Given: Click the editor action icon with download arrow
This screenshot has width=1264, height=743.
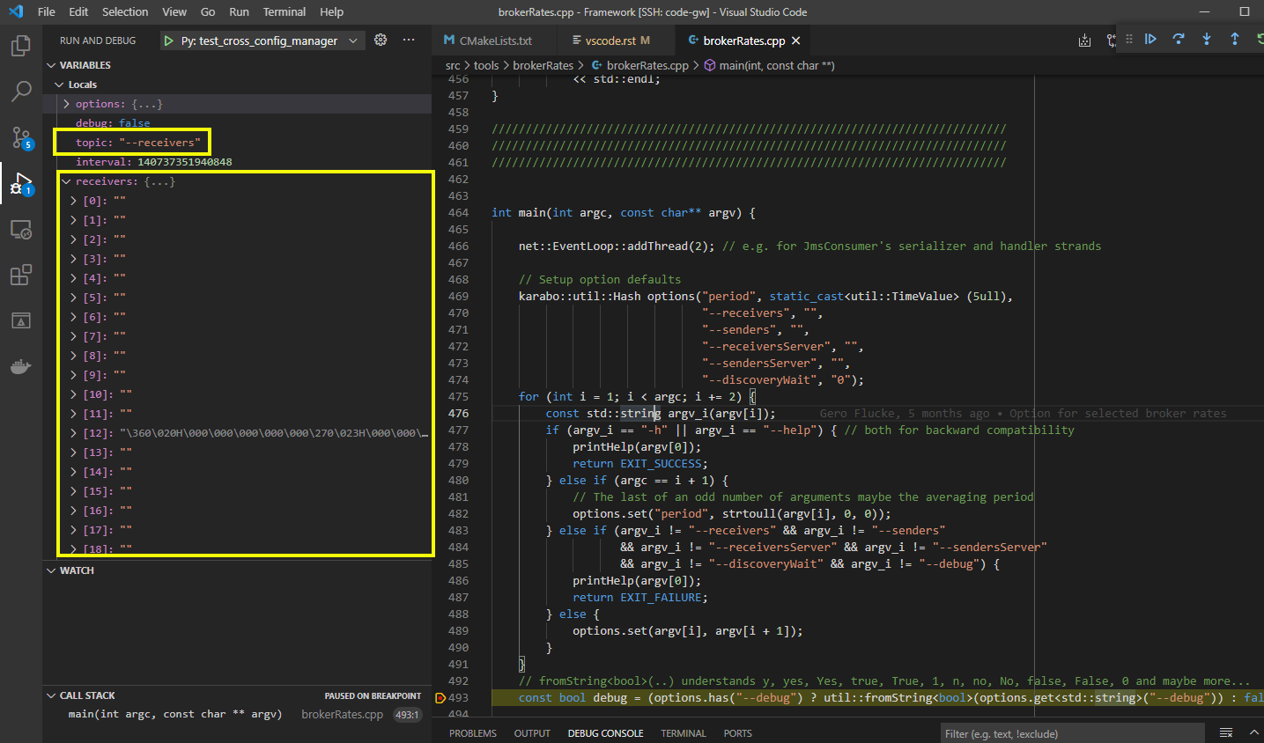Looking at the screenshot, I should 1084,40.
